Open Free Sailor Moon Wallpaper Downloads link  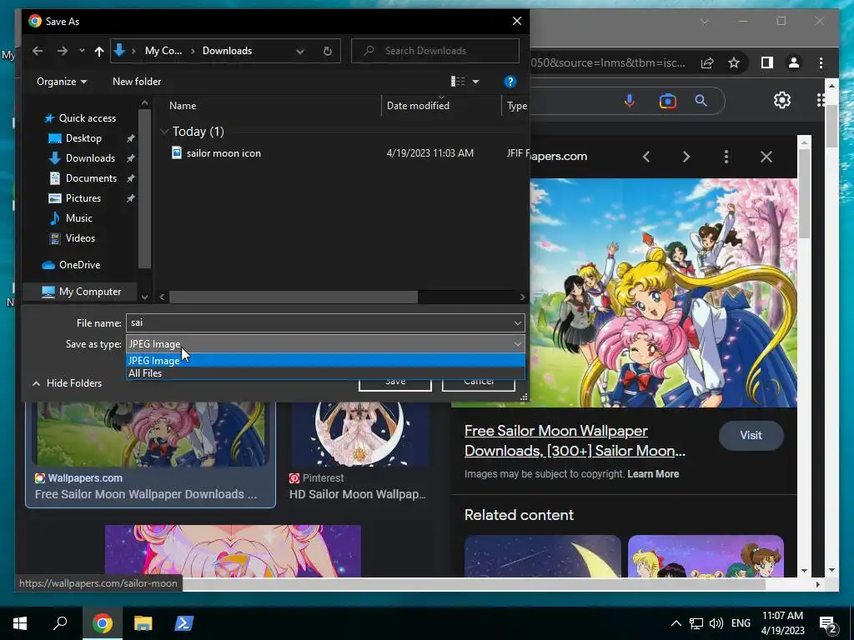(575, 441)
